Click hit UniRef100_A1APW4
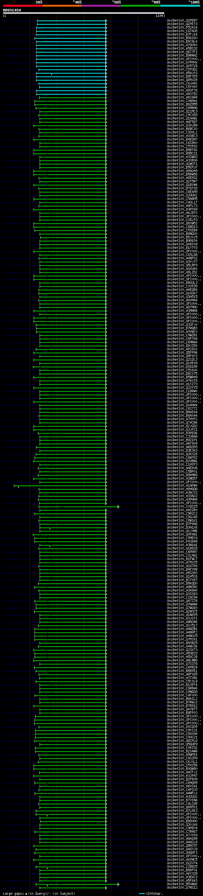Screen dimensions: 203x896 coord(182,486)
